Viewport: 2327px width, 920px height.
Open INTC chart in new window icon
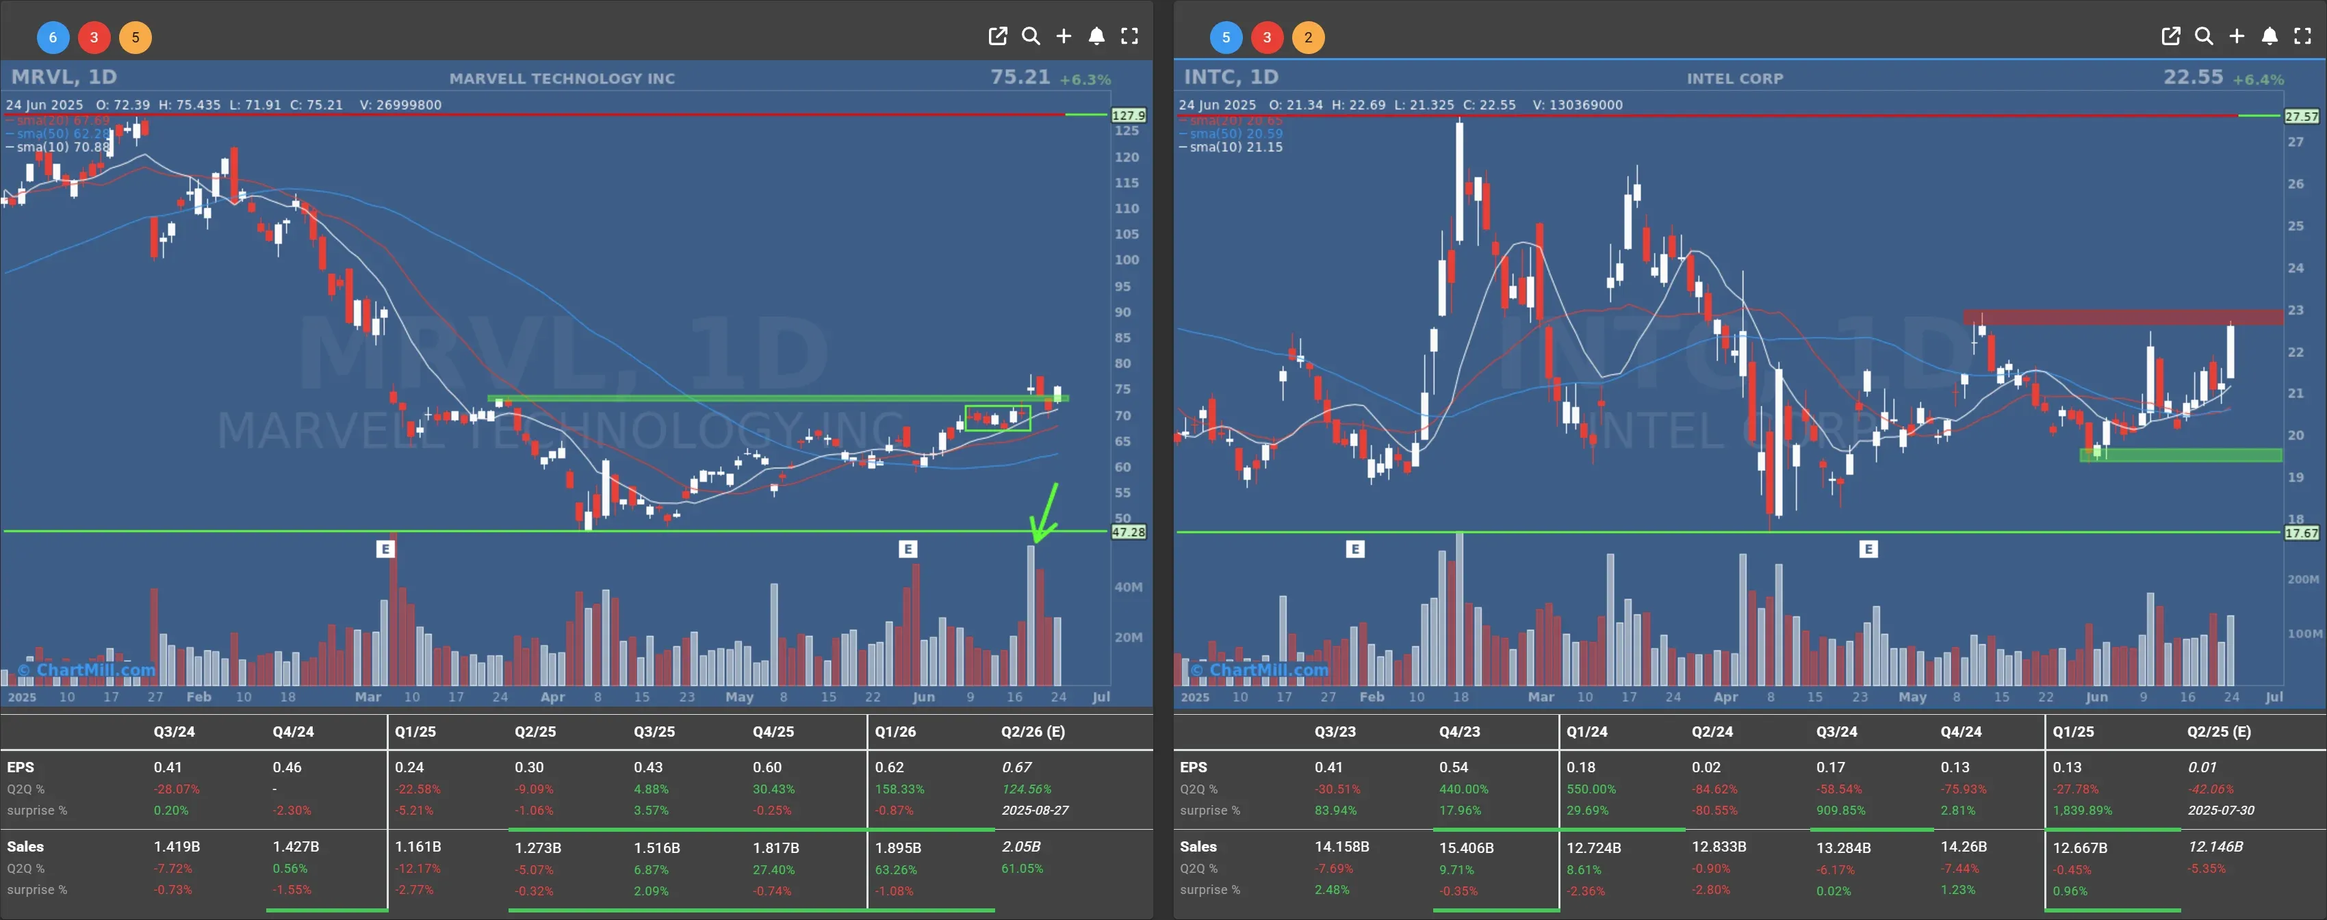point(2171,36)
